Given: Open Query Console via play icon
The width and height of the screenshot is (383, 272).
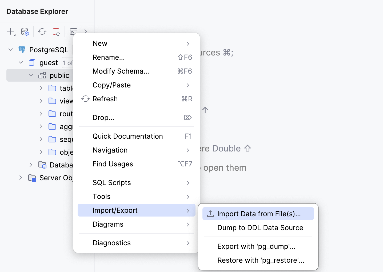Looking at the screenshot, I should tap(73, 31).
